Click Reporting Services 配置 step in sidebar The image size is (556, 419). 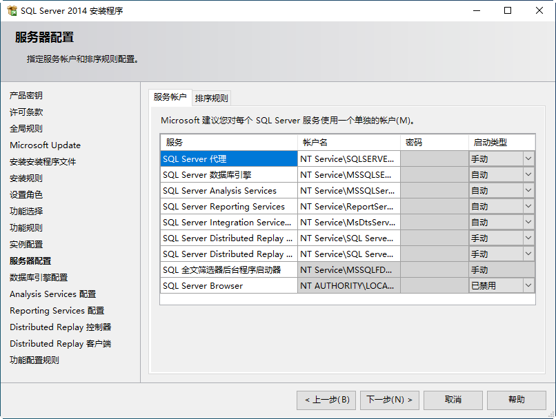(57, 311)
